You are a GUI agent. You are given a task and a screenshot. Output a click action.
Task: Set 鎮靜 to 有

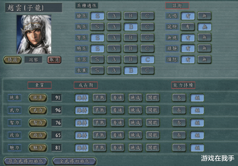click(188, 49)
